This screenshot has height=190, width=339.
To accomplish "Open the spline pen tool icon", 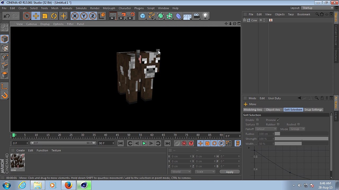I will (151, 16).
